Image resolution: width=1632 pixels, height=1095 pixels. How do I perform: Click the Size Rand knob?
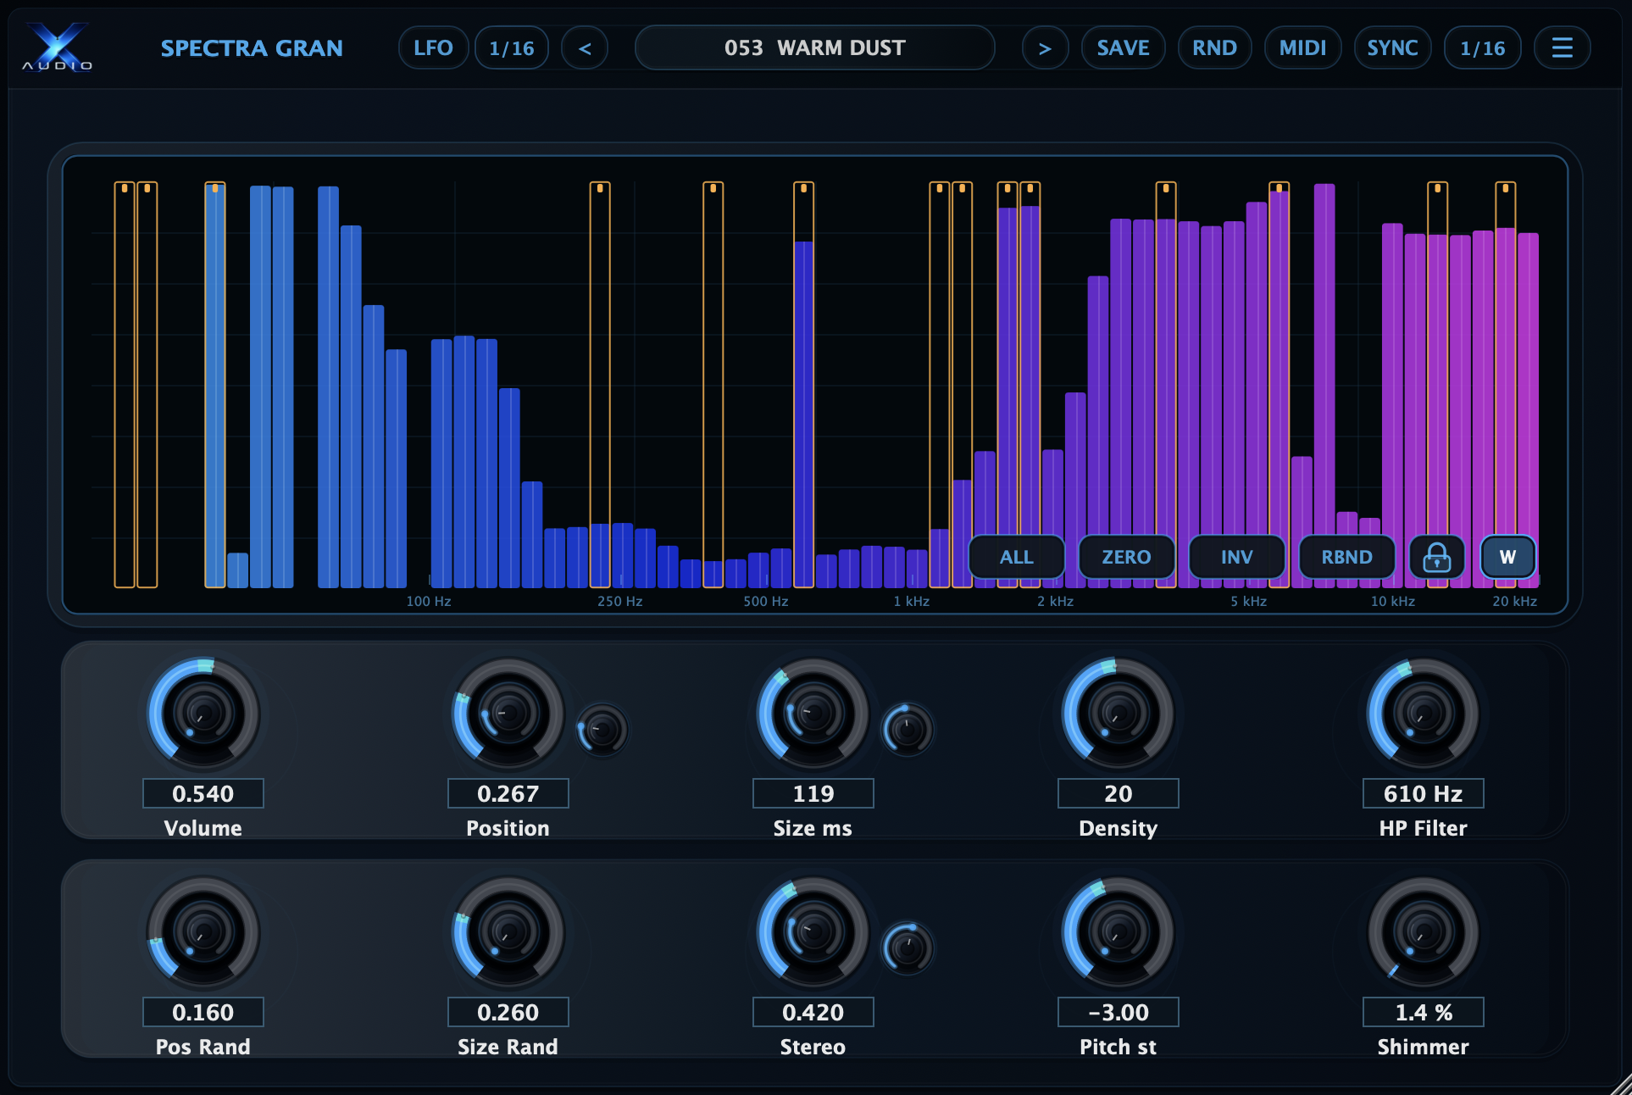(x=508, y=931)
